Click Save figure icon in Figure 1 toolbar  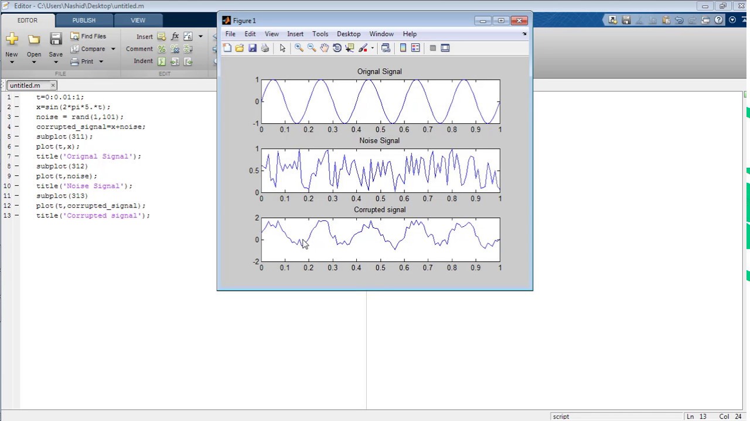(253, 48)
